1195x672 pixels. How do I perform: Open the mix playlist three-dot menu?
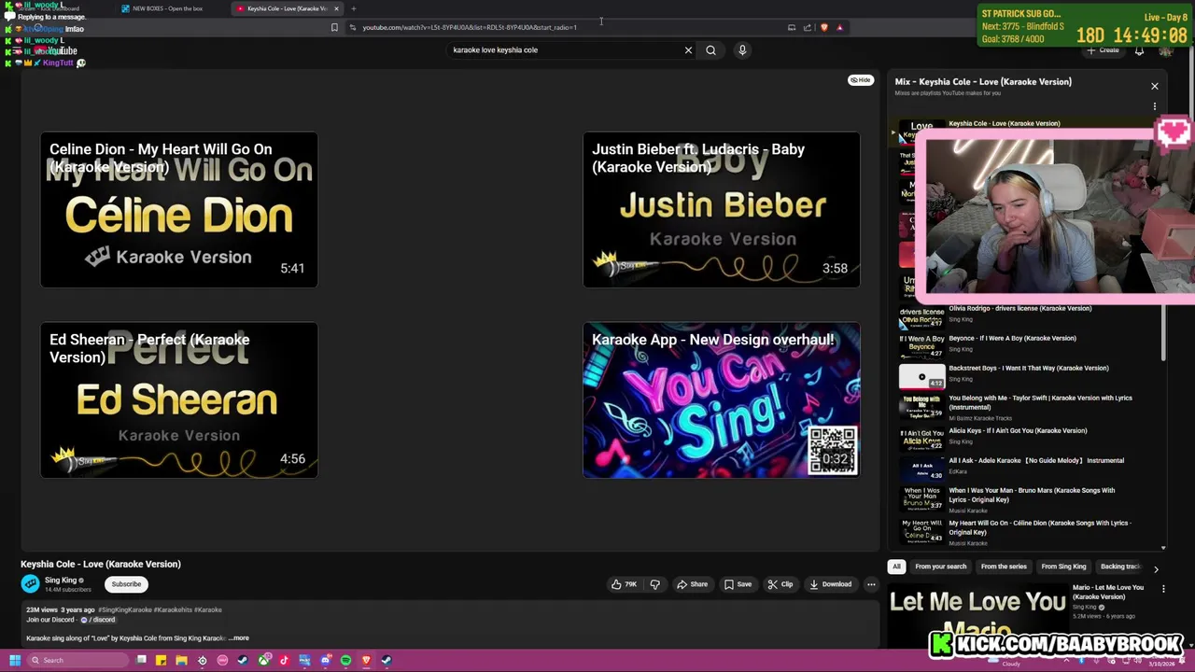(1154, 106)
